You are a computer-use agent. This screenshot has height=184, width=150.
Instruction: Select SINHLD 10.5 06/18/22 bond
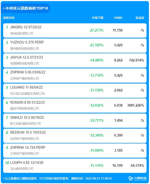click(75, 121)
